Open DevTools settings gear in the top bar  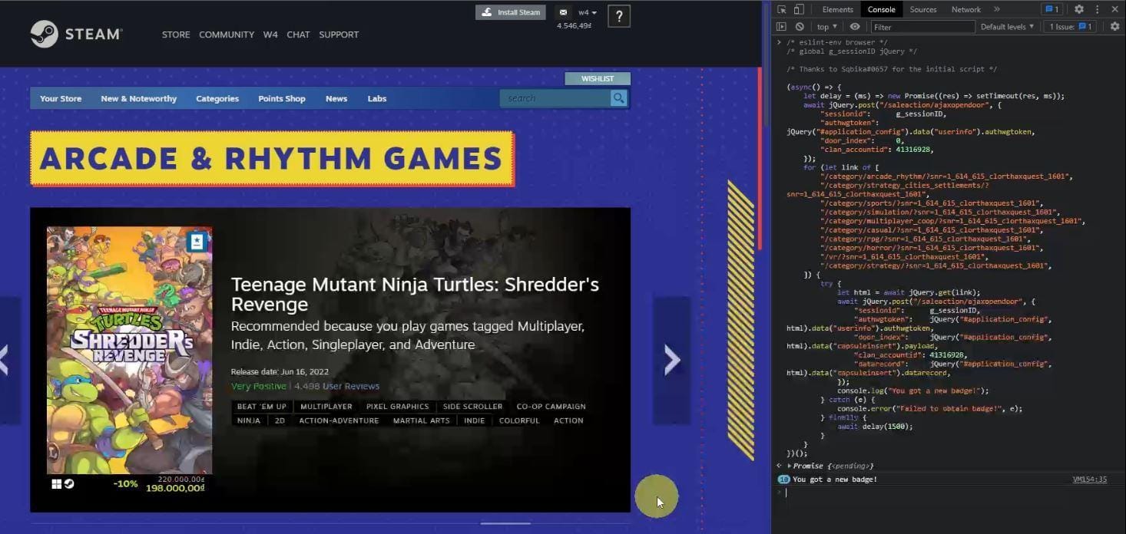[x=1078, y=9]
